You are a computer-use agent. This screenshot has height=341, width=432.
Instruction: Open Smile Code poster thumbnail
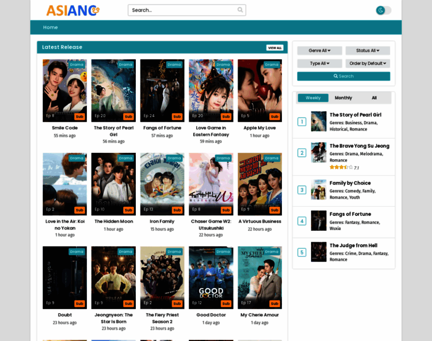coord(65,90)
